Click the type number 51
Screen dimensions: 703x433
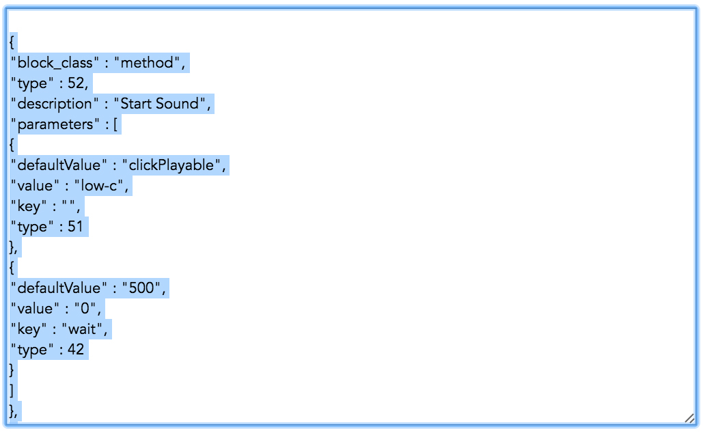click(75, 227)
